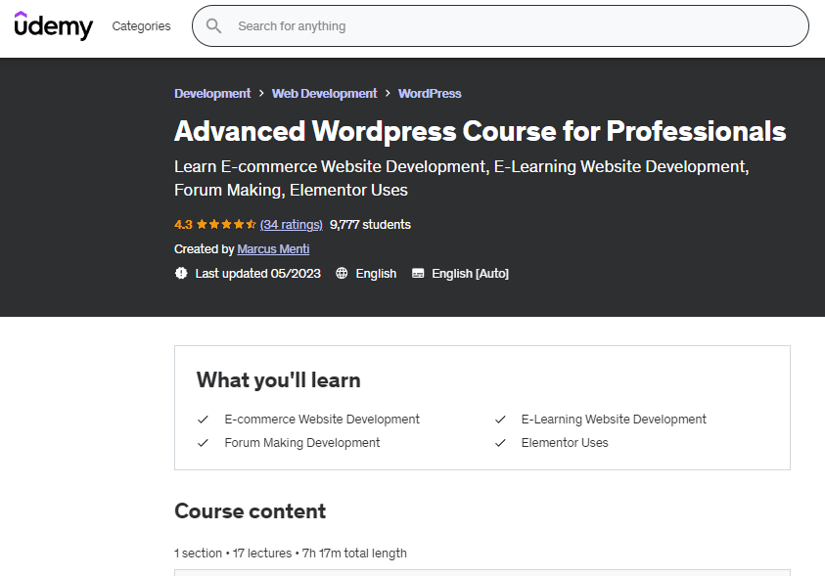Visit instructor Marcus Menti's profile
The image size is (825, 576).
click(273, 249)
